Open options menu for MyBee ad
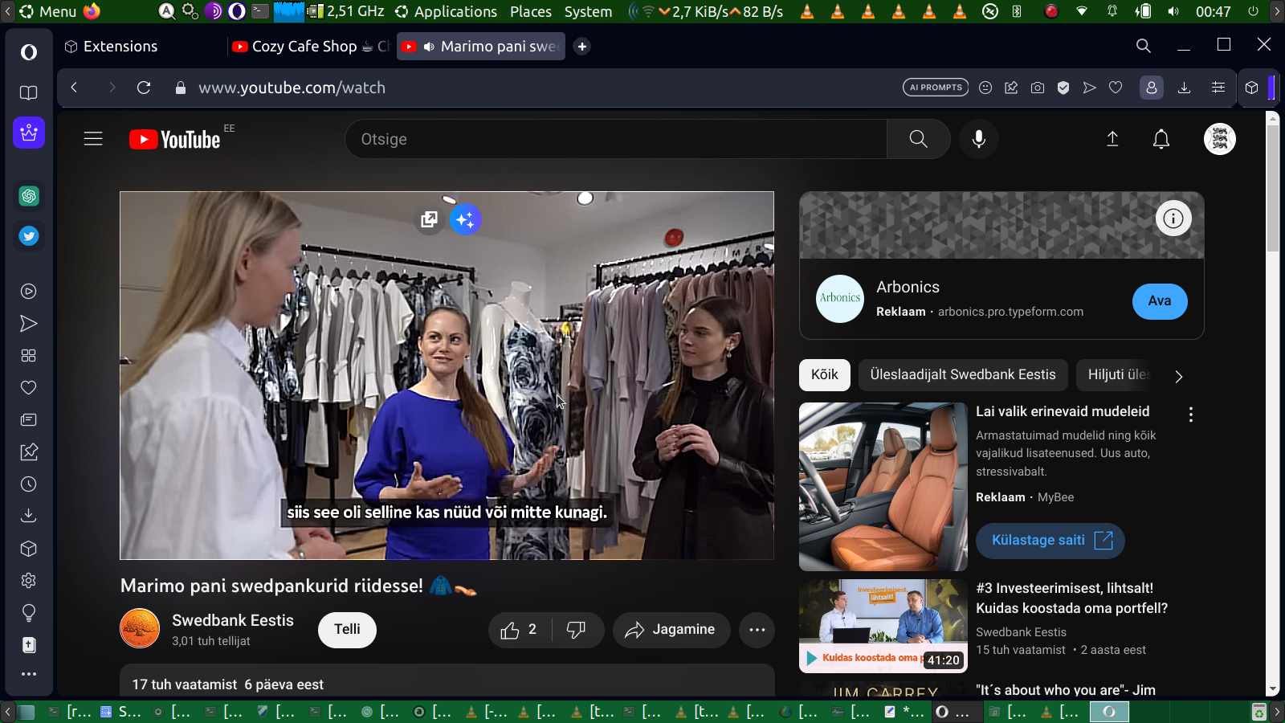Screen dimensions: 1285x723 [x=1191, y=415]
